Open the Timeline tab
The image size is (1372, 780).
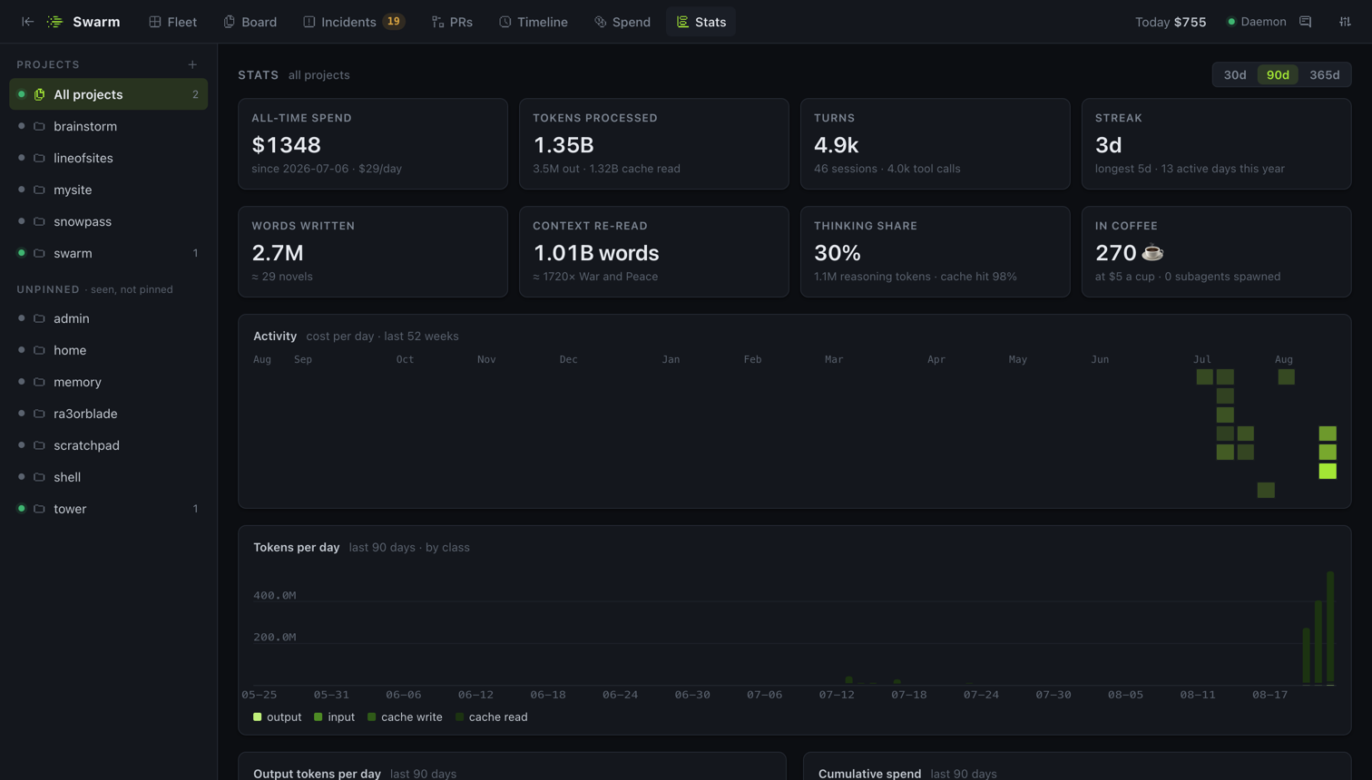click(534, 22)
